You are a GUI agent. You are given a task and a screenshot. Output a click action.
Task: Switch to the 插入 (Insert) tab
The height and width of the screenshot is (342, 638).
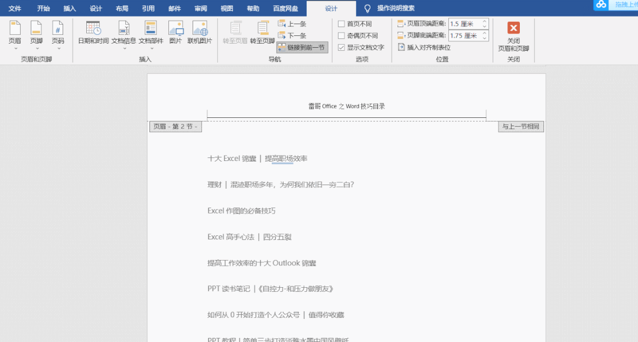pos(70,8)
